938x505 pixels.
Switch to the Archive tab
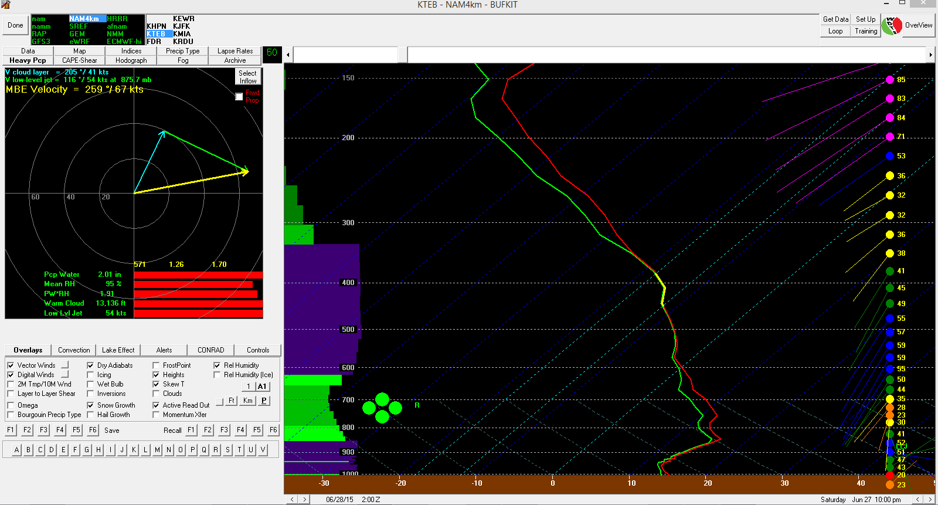pos(235,60)
